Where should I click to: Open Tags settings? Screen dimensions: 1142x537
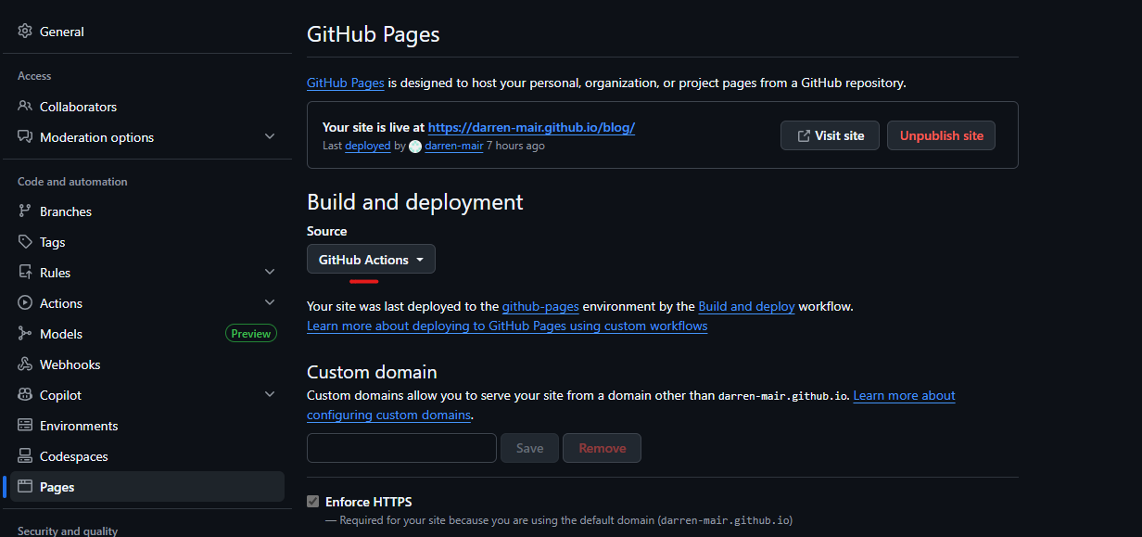[147, 242]
